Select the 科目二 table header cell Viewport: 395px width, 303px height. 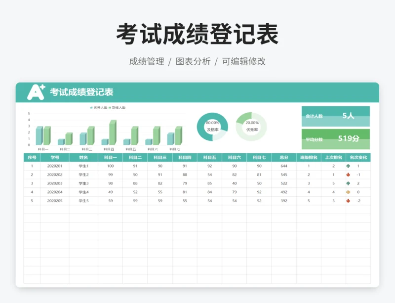pyautogui.click(x=135, y=157)
